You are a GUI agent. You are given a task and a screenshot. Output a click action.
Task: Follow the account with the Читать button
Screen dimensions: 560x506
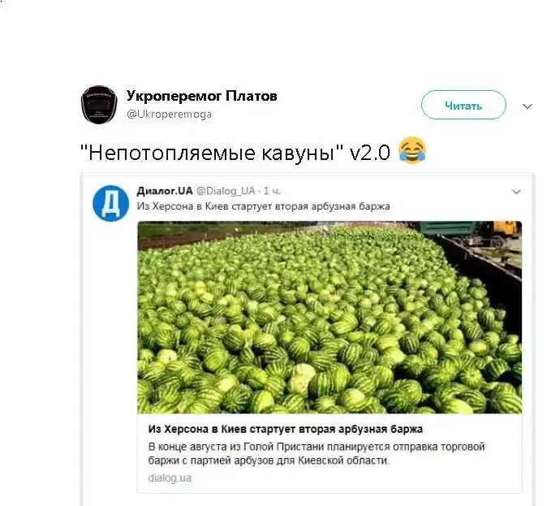click(x=463, y=105)
